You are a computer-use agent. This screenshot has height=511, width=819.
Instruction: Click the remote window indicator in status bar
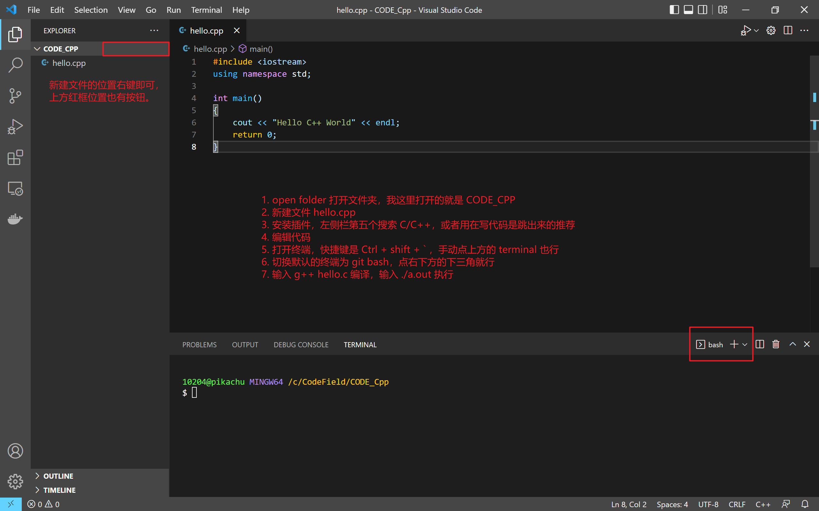click(x=11, y=504)
